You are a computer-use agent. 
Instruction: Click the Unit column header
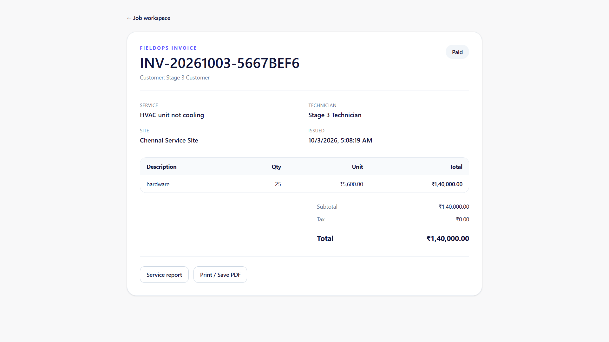pyautogui.click(x=357, y=167)
